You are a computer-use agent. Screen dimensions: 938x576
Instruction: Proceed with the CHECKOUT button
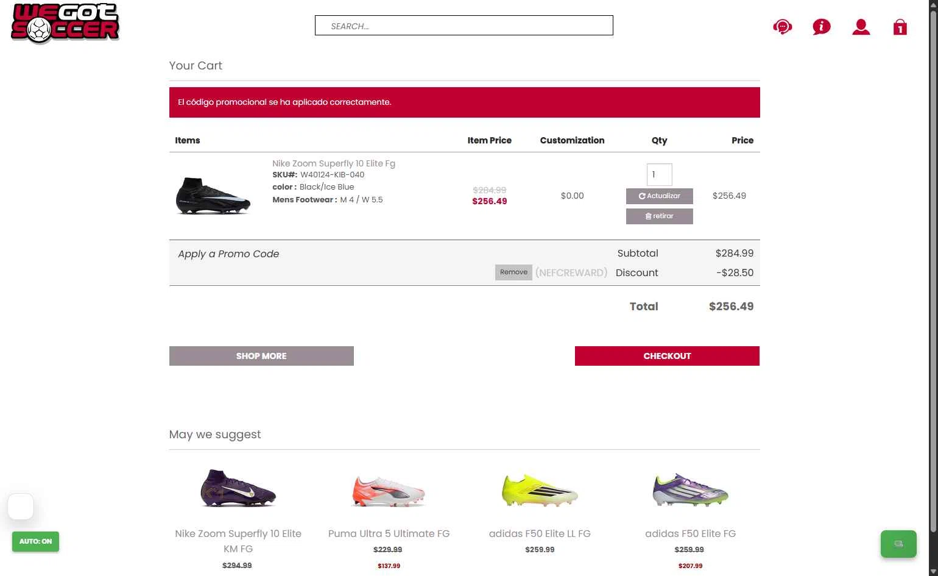click(x=667, y=356)
